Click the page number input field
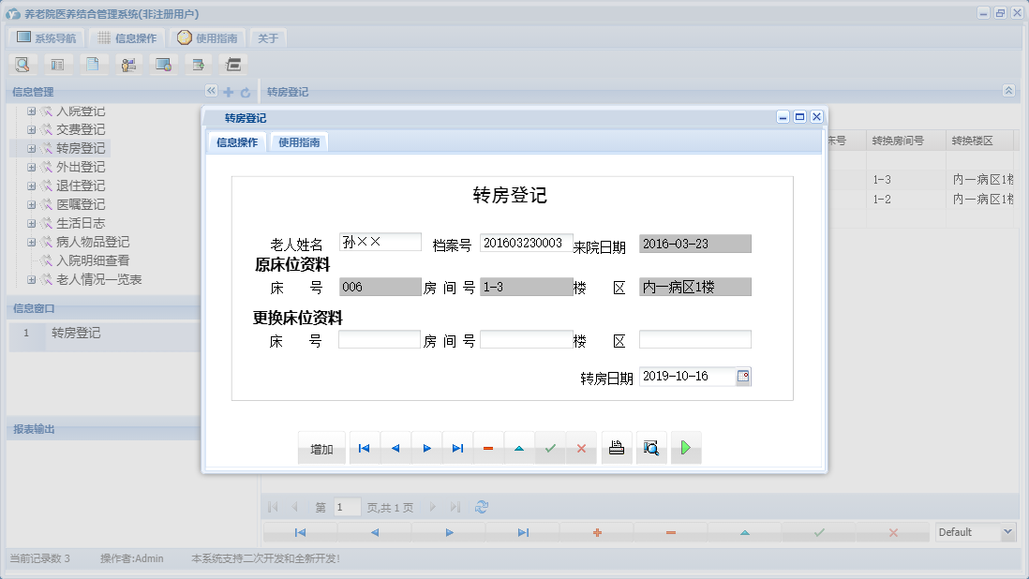Screen dimensions: 1029x579 pyautogui.click(x=346, y=506)
